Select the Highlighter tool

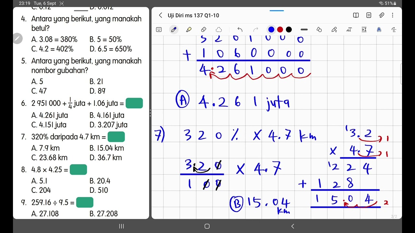tap(189, 29)
